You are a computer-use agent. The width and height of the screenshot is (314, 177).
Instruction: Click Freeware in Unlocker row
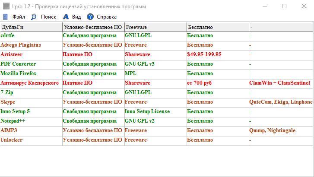tap(136, 140)
